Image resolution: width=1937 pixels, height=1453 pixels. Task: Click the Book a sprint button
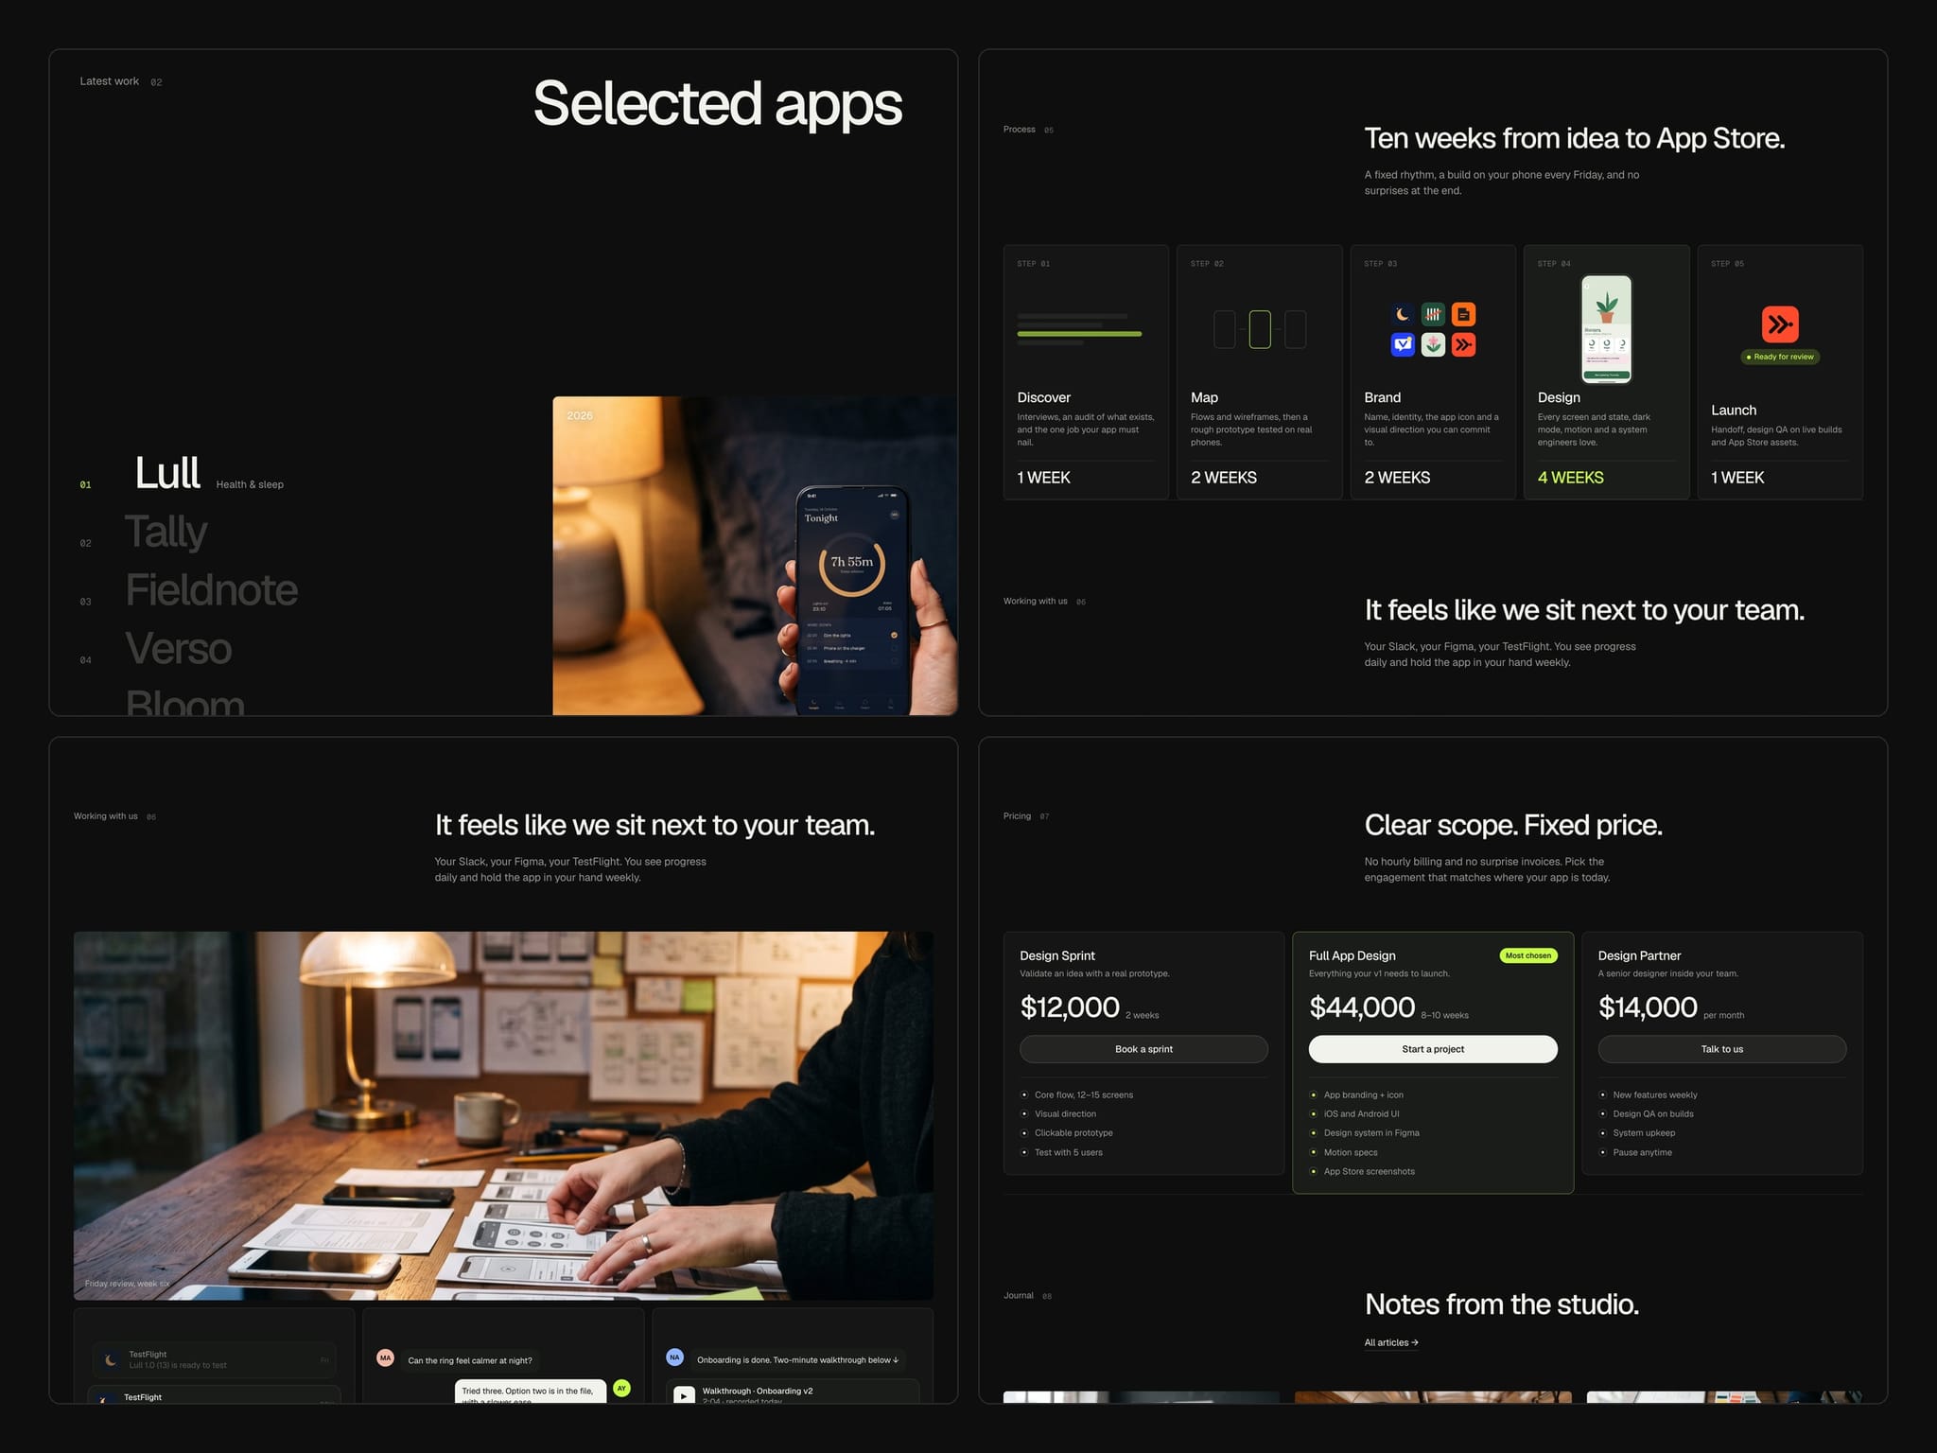click(x=1143, y=1049)
